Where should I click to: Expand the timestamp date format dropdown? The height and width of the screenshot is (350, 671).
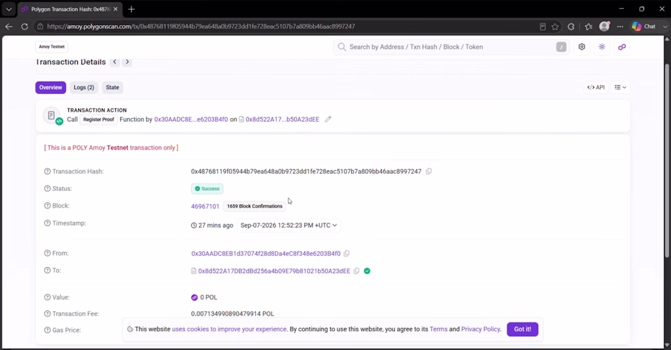(x=289, y=225)
